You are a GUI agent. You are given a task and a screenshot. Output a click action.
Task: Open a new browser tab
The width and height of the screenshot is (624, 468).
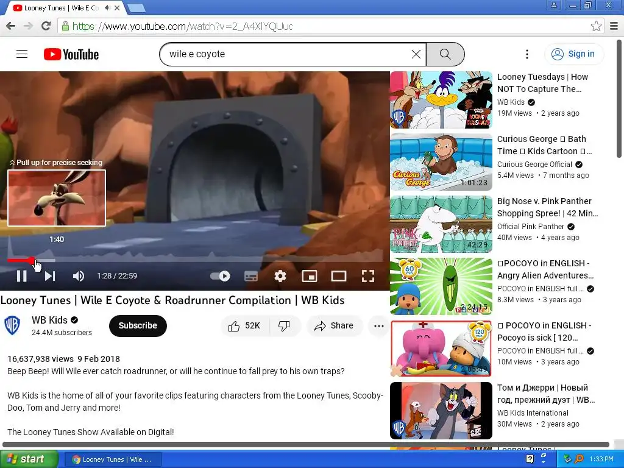tap(136, 8)
